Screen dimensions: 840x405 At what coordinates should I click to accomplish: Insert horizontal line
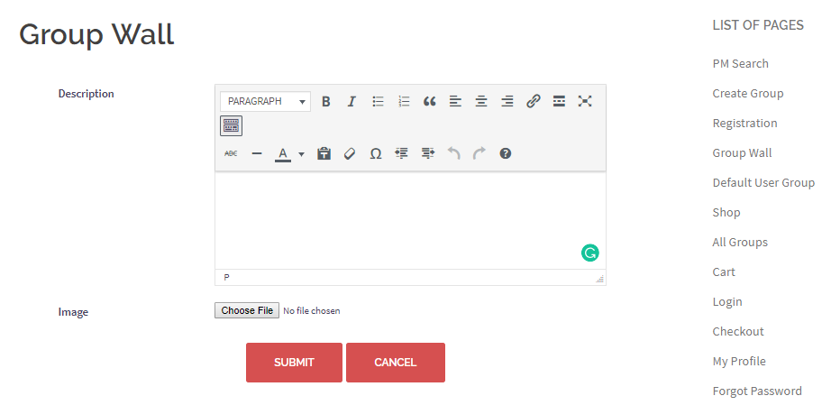coord(257,153)
